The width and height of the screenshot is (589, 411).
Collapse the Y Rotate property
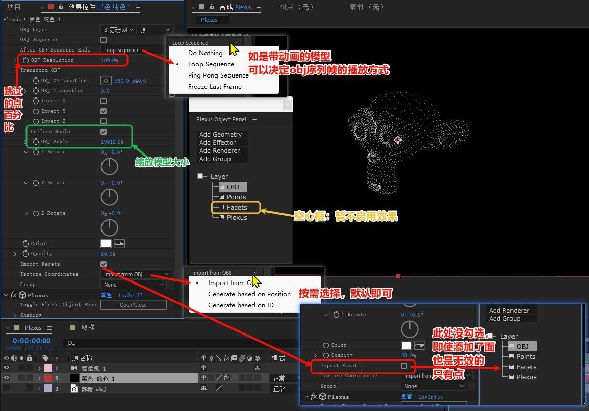[27, 183]
